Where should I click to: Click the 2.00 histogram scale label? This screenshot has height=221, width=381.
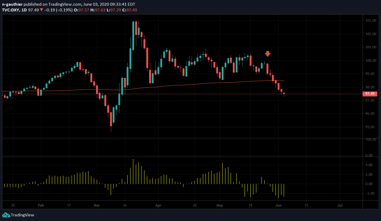[x=369, y=175]
